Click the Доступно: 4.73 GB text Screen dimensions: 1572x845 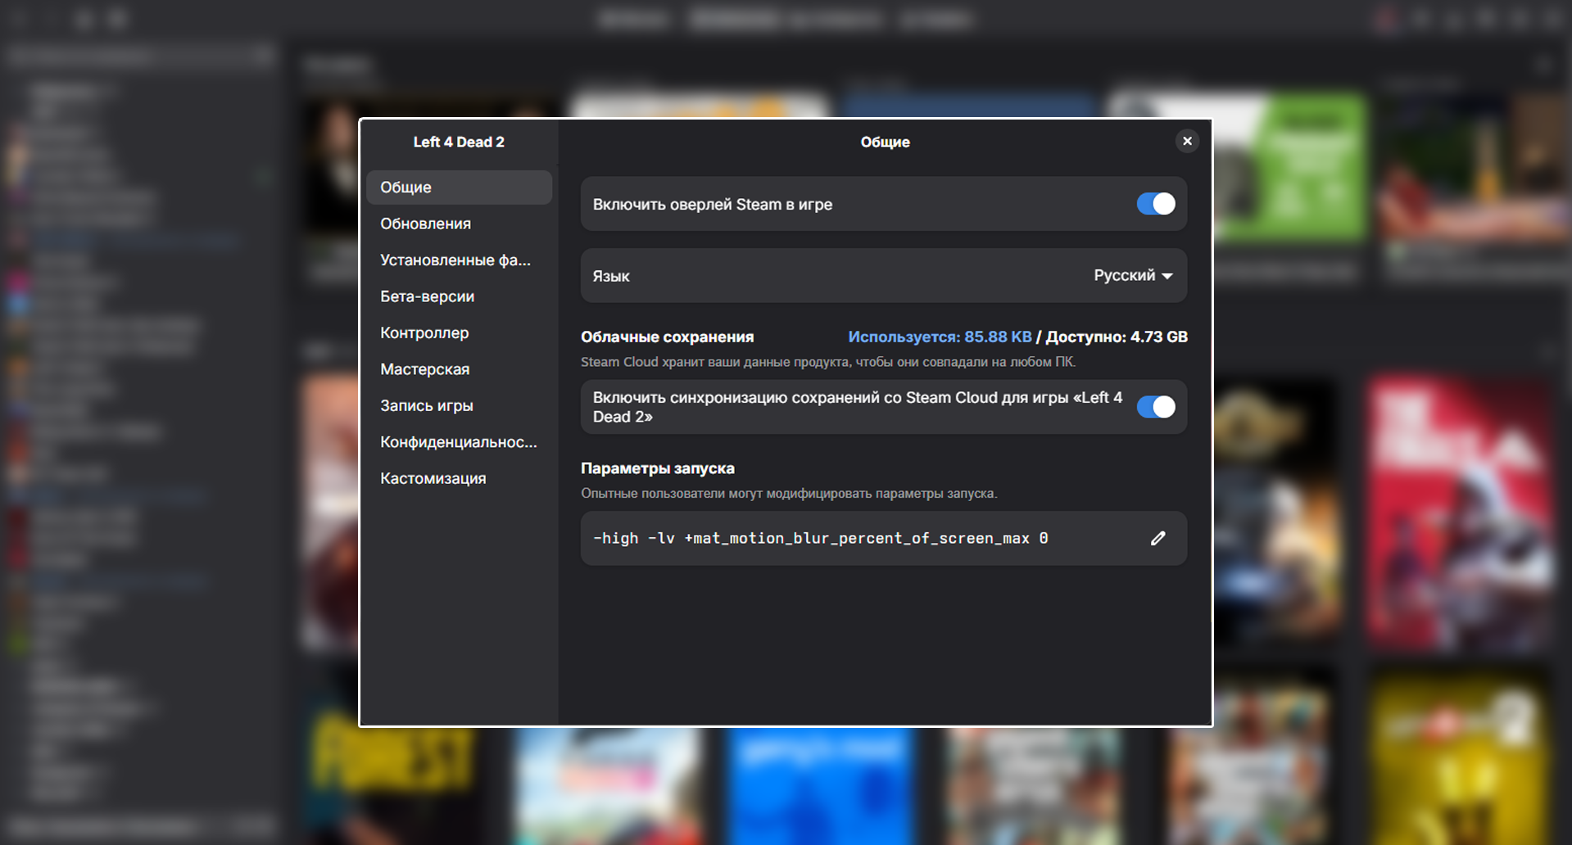1117,337
